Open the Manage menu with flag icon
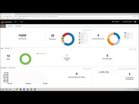This screenshot has height=104, width=139. [x=116, y=22]
